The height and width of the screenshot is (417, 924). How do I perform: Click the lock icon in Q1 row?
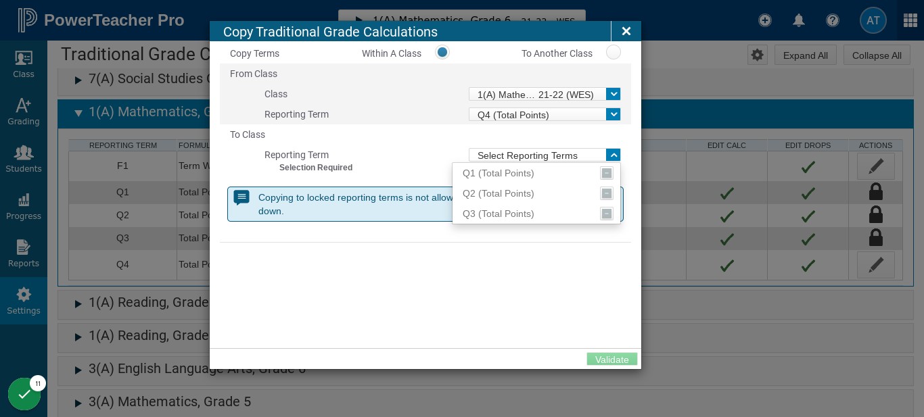click(875, 192)
